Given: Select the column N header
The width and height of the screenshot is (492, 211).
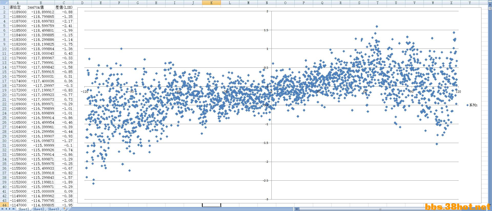Looking at the screenshot, I should pos(267,3).
